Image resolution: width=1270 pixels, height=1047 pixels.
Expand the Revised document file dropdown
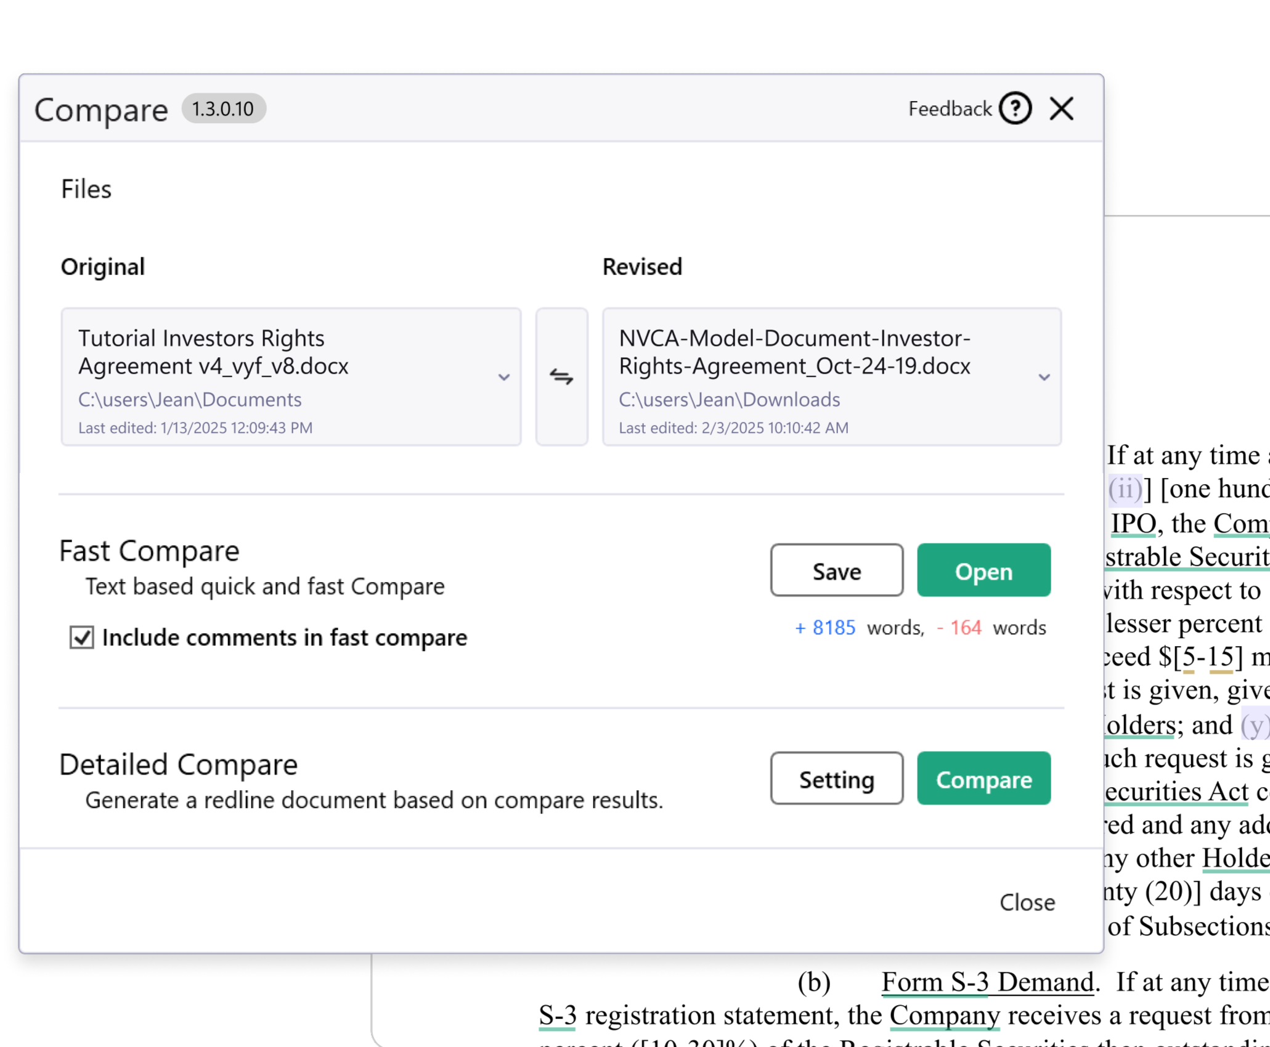tap(1043, 376)
